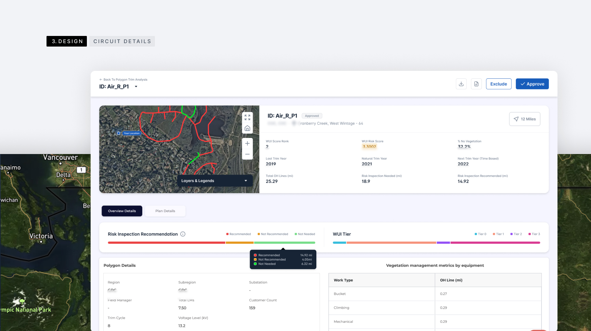Viewport: 591px width, 331px height.
Task: Approve the circuit with Approve button
Action: coord(532,84)
